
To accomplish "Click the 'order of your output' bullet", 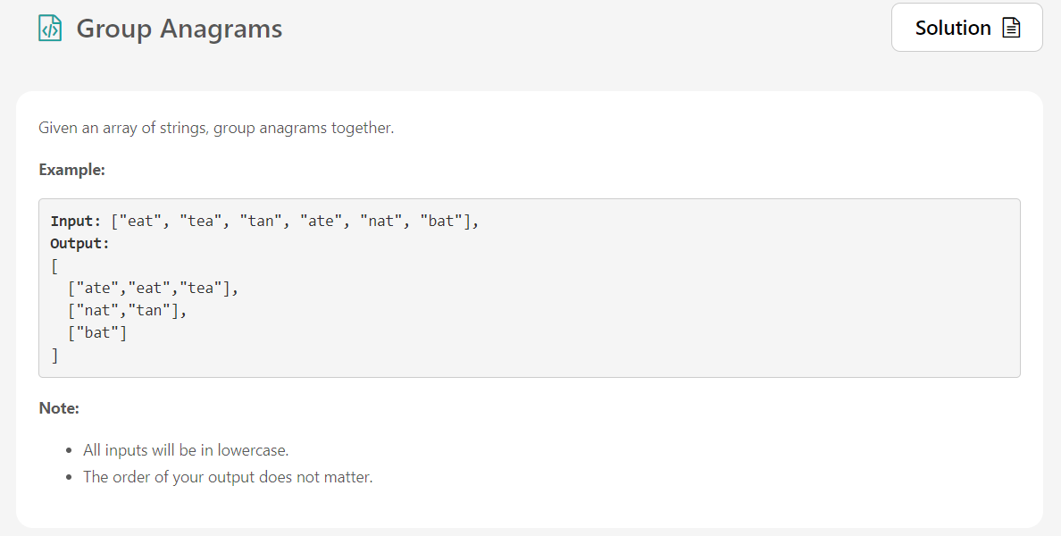I will (x=228, y=477).
